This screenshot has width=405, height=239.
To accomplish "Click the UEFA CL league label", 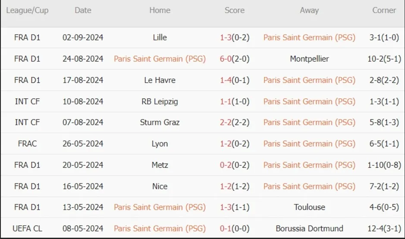I will (x=27, y=229).
